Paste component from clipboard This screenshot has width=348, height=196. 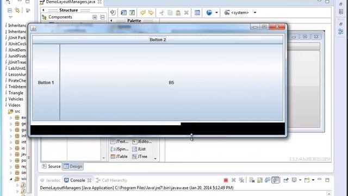coord(178,13)
